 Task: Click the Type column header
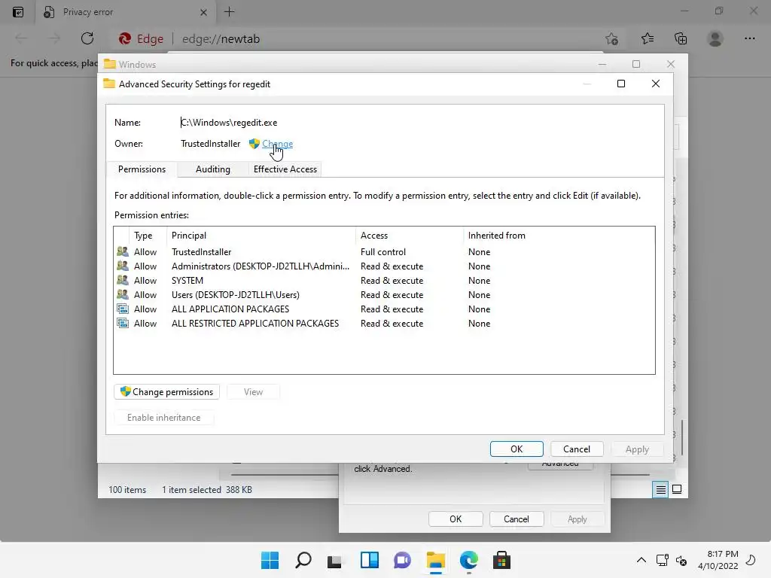148,236
